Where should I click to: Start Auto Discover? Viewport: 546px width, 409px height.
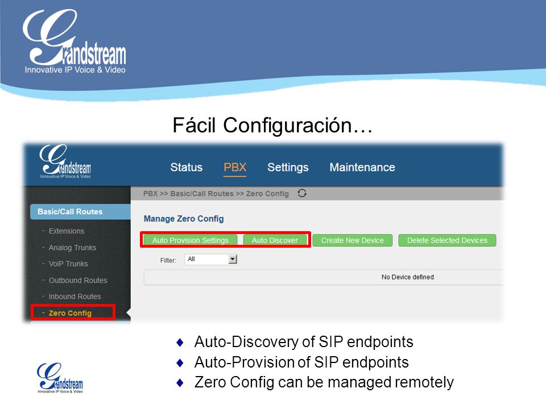coord(275,240)
